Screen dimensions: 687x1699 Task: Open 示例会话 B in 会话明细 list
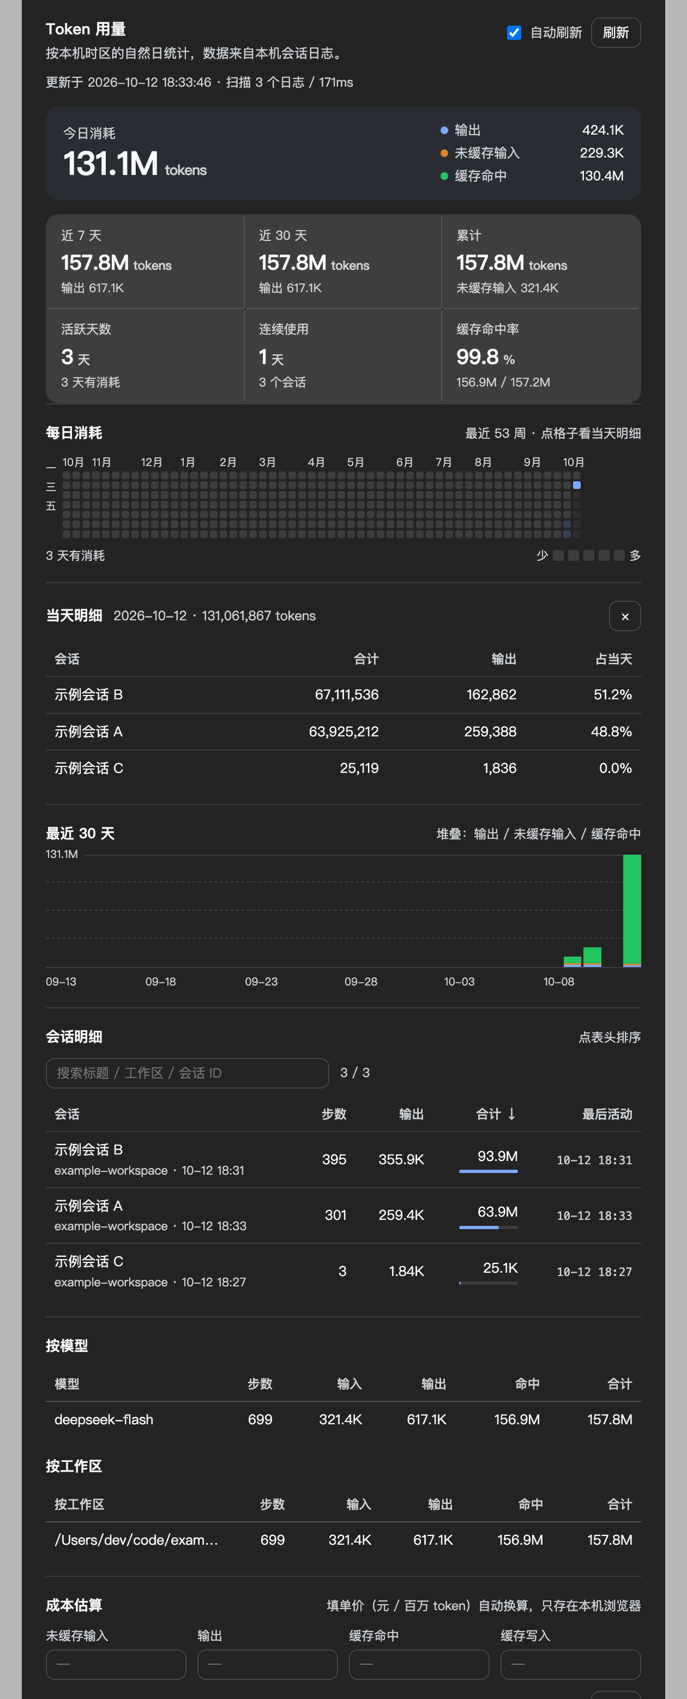(343, 1159)
